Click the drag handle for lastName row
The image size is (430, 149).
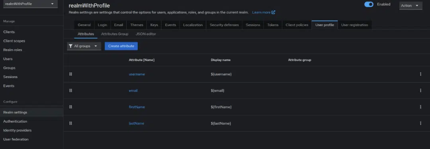(70, 123)
